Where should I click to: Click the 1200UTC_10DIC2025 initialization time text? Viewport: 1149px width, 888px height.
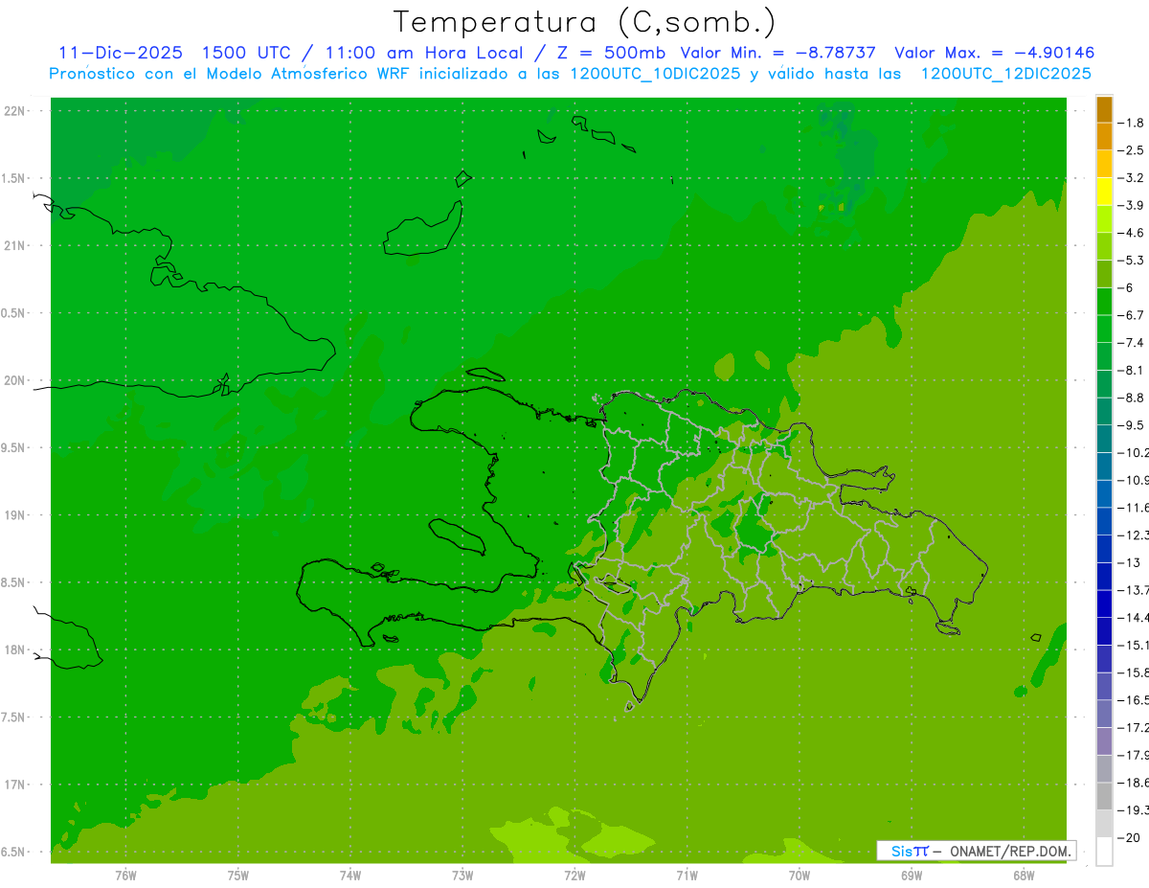654,73
